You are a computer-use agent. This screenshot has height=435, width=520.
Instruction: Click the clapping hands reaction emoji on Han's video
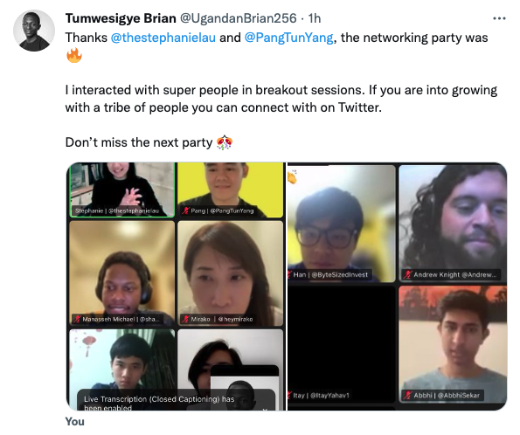pos(292,177)
